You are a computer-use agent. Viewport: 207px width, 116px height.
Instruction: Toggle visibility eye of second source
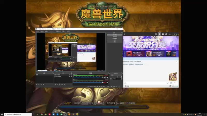pos(70,76)
